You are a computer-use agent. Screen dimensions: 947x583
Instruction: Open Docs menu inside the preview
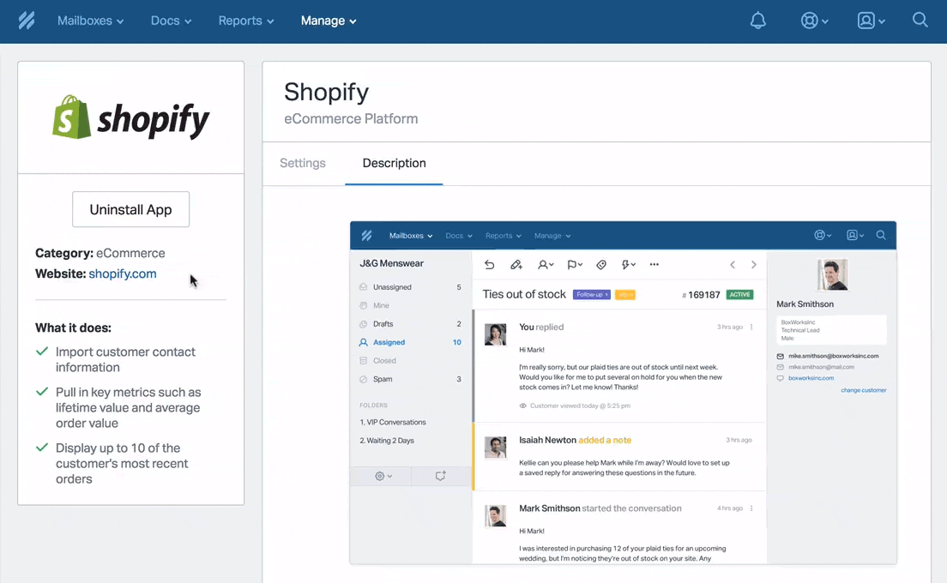[x=459, y=236]
